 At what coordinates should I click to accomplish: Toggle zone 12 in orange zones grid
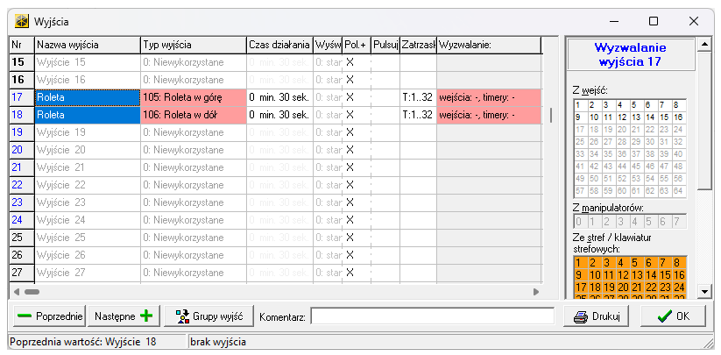620,274
